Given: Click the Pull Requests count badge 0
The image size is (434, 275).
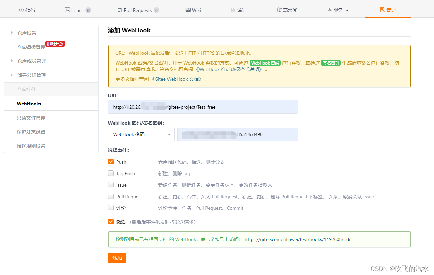Looking at the screenshot, I should click(x=156, y=10).
